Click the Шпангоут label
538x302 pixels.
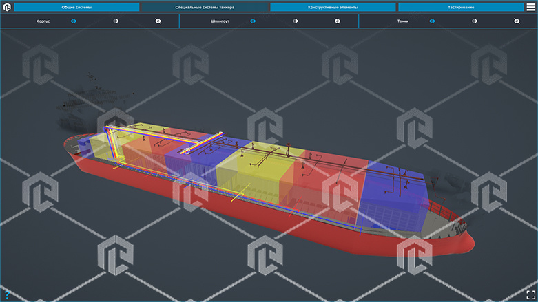pyautogui.click(x=220, y=21)
